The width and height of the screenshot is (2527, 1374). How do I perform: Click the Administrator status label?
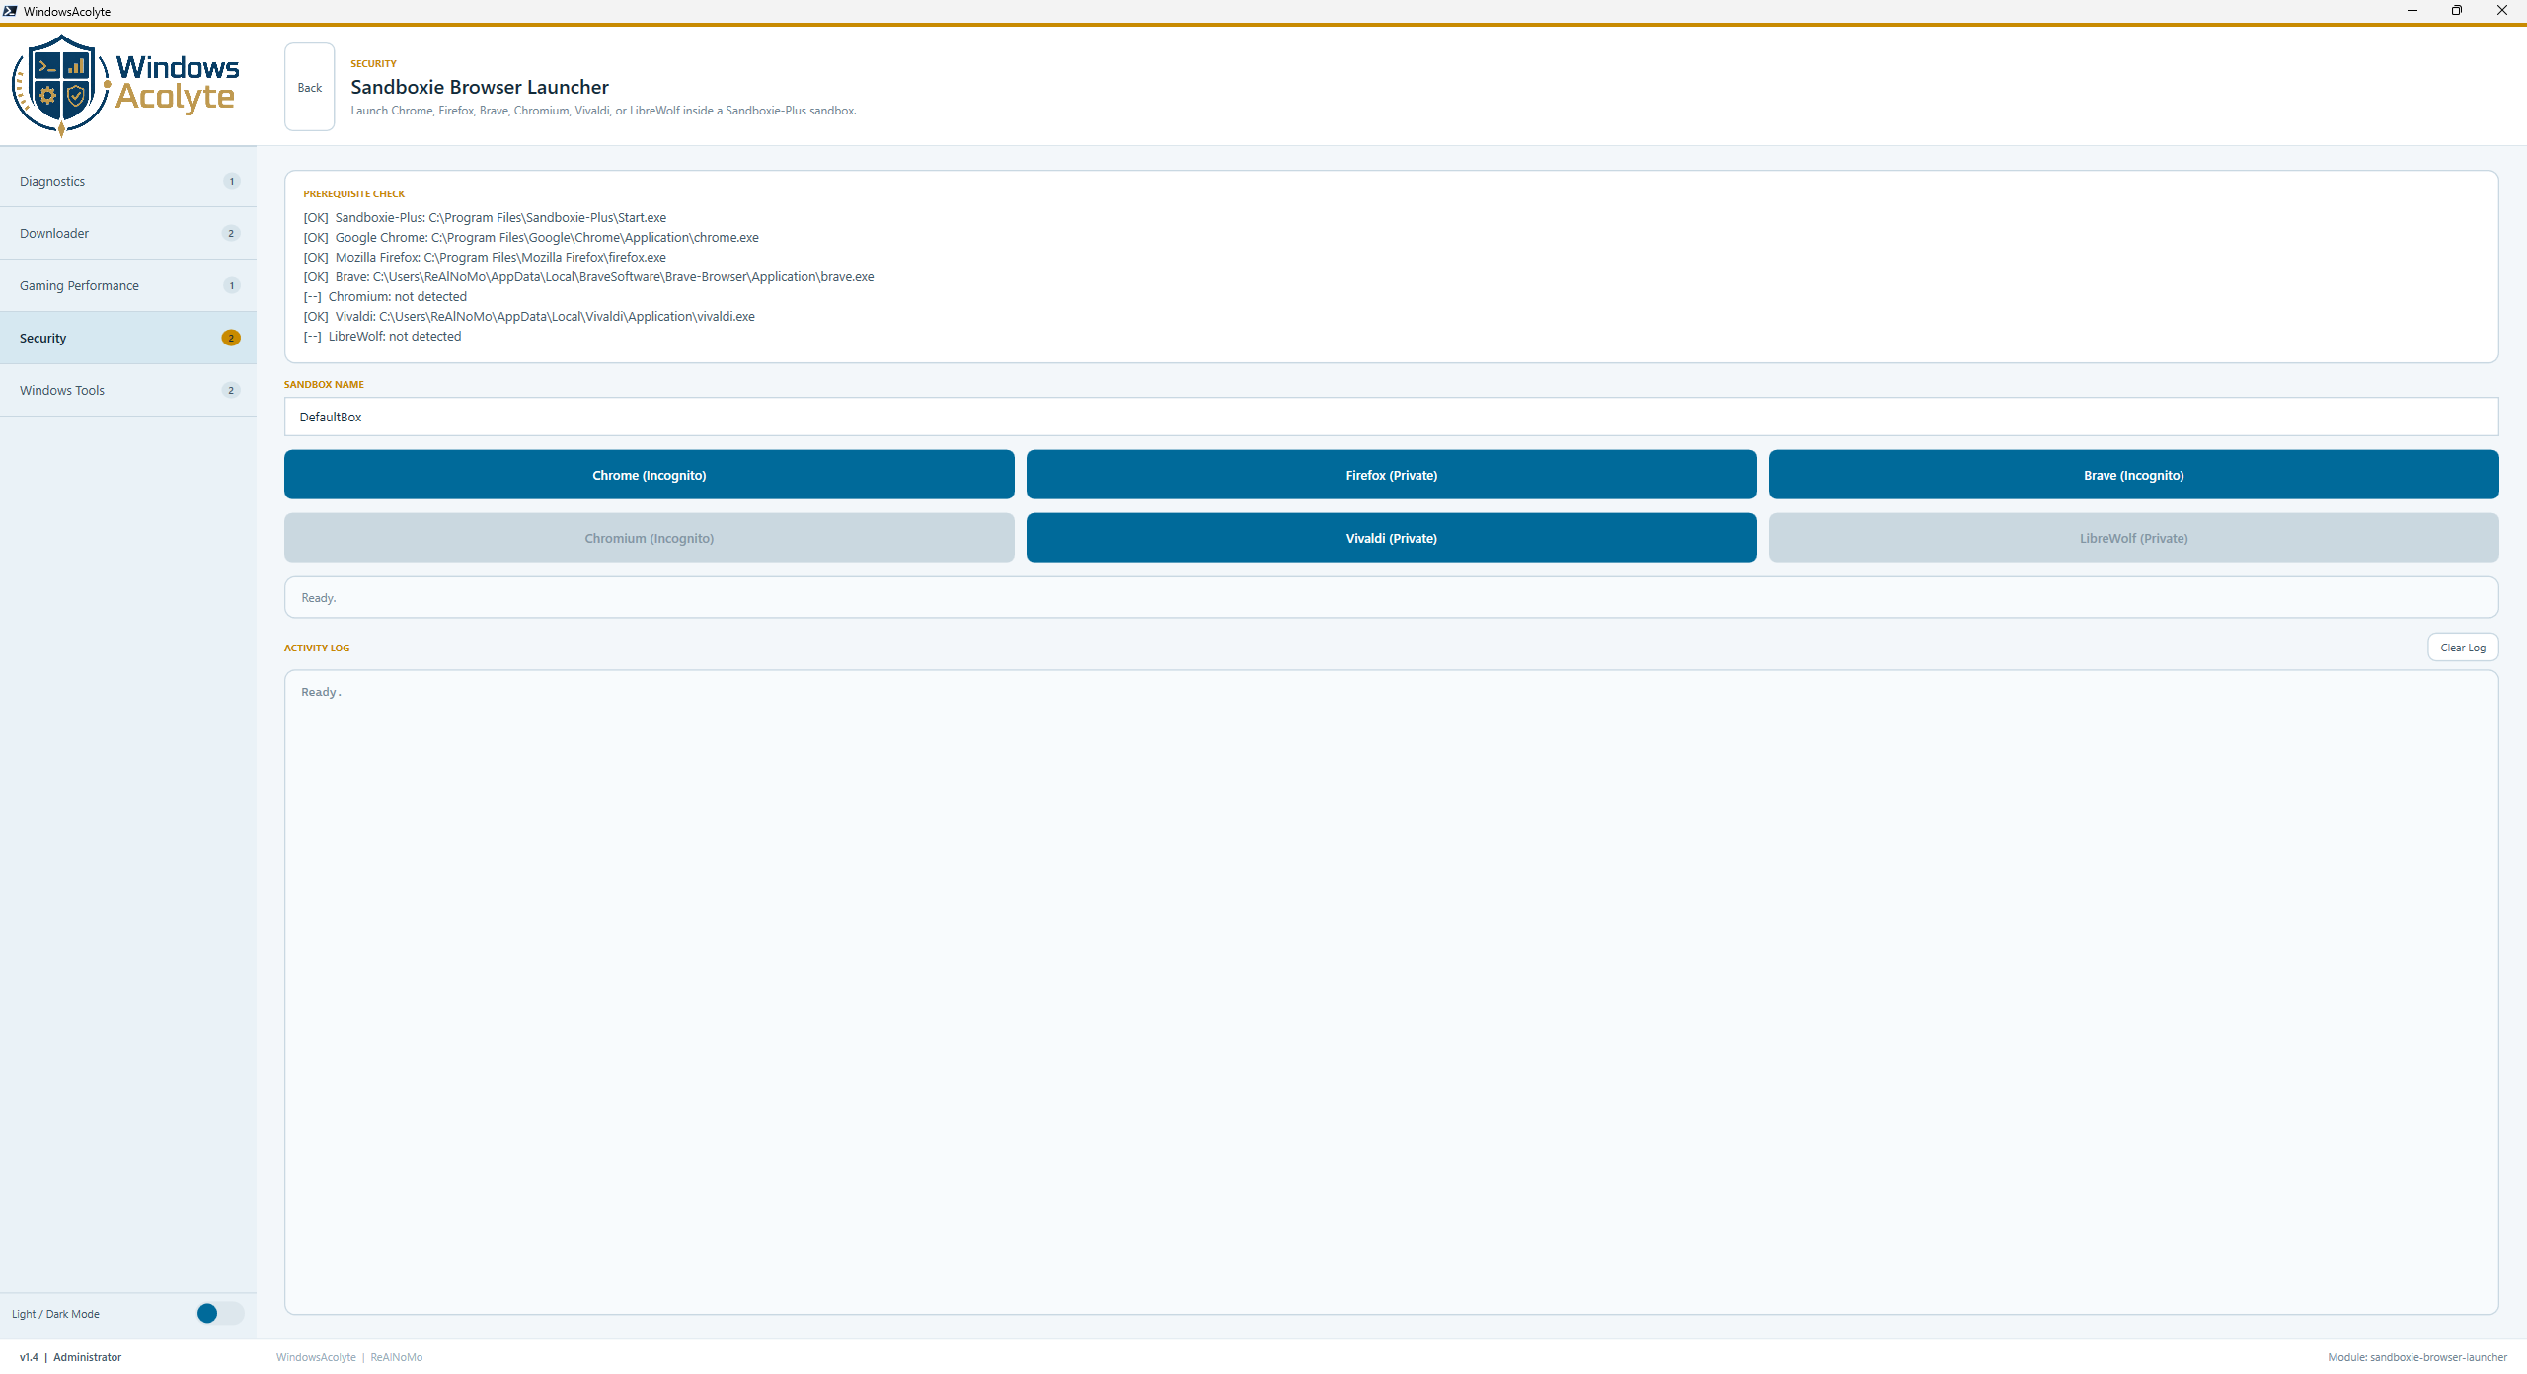[x=87, y=1357]
